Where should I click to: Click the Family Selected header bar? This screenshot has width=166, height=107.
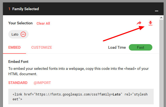click(x=80, y=9)
